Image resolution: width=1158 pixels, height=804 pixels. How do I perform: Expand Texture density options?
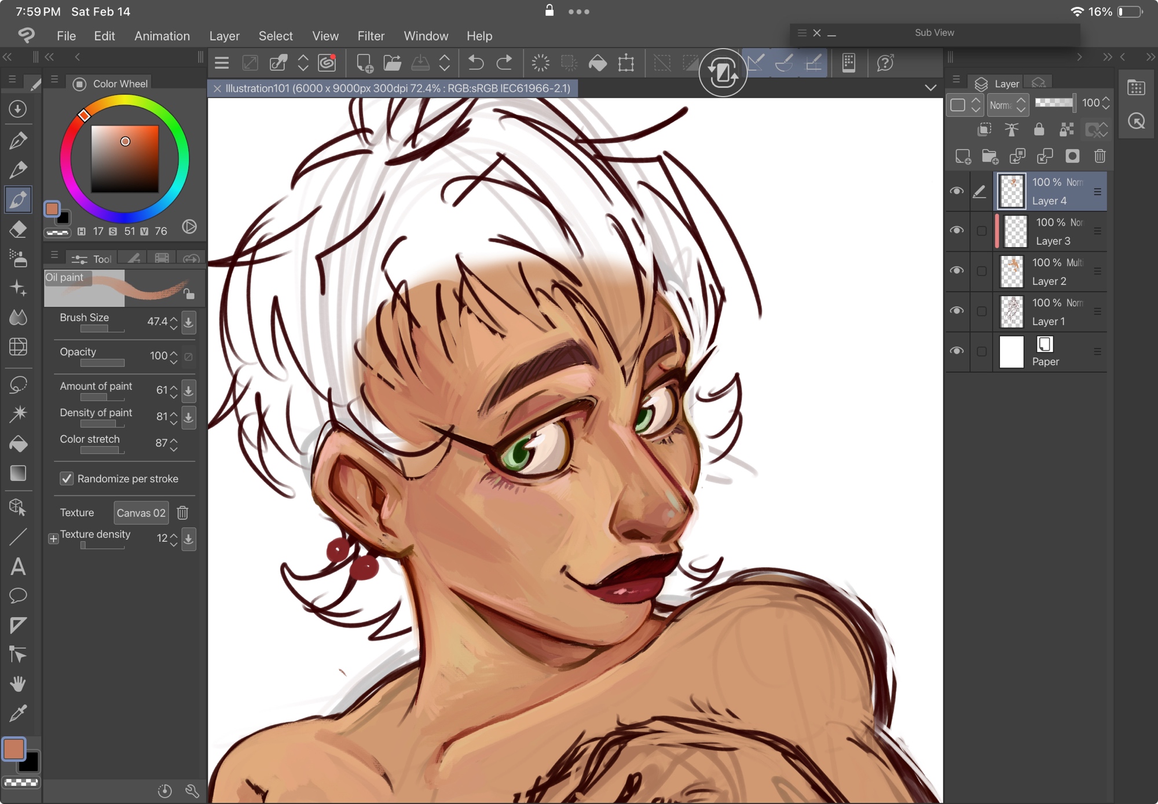tap(53, 538)
